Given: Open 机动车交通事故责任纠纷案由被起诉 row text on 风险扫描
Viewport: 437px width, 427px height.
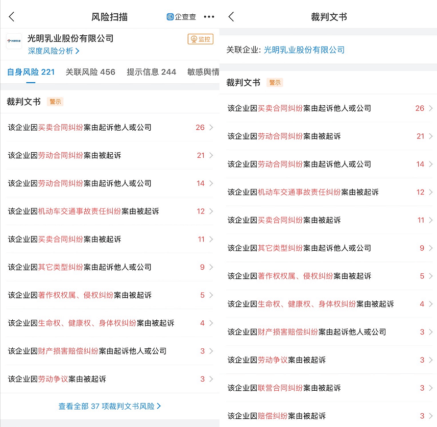Looking at the screenshot, I should pos(83,211).
